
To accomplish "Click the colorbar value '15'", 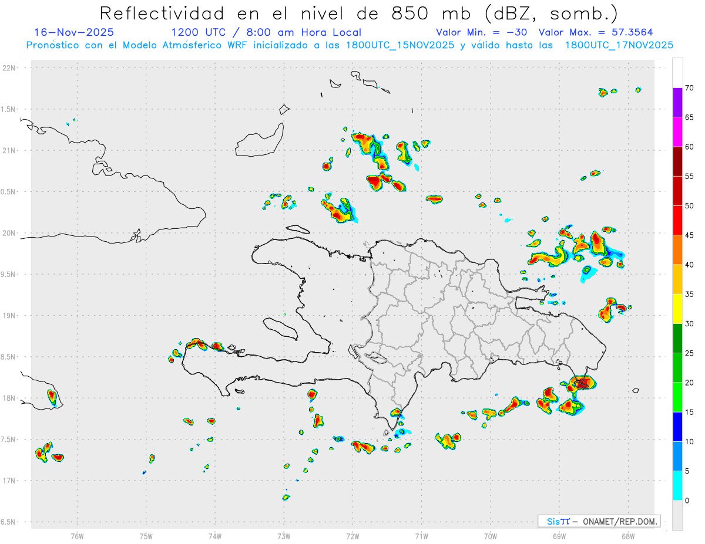I will tap(690, 412).
